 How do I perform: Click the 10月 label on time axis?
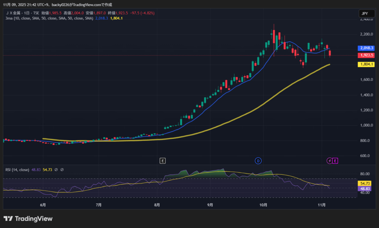click(264, 205)
